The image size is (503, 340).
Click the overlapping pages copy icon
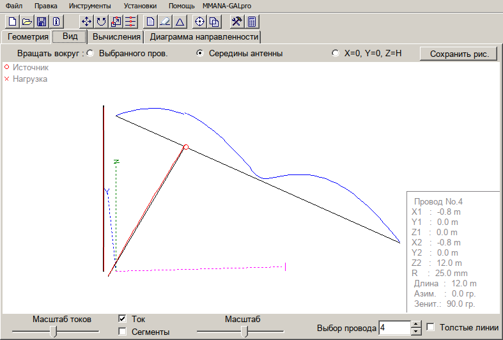pyautogui.click(x=214, y=22)
